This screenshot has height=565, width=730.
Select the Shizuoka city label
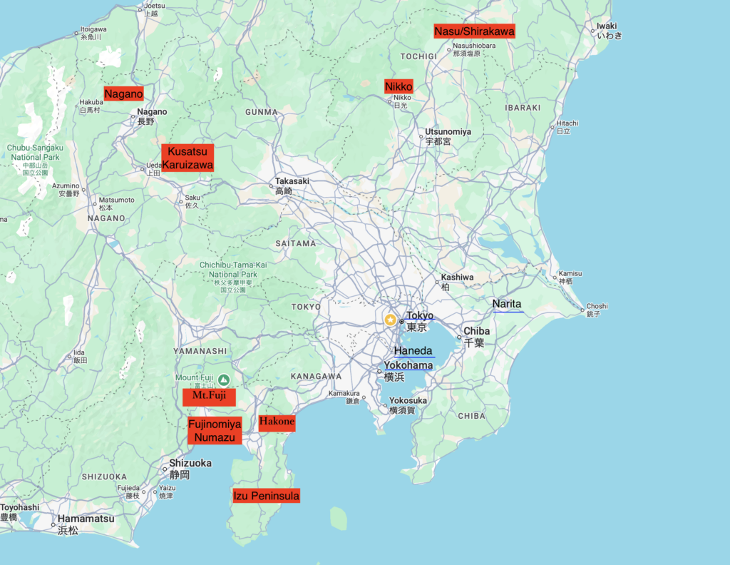[190, 463]
